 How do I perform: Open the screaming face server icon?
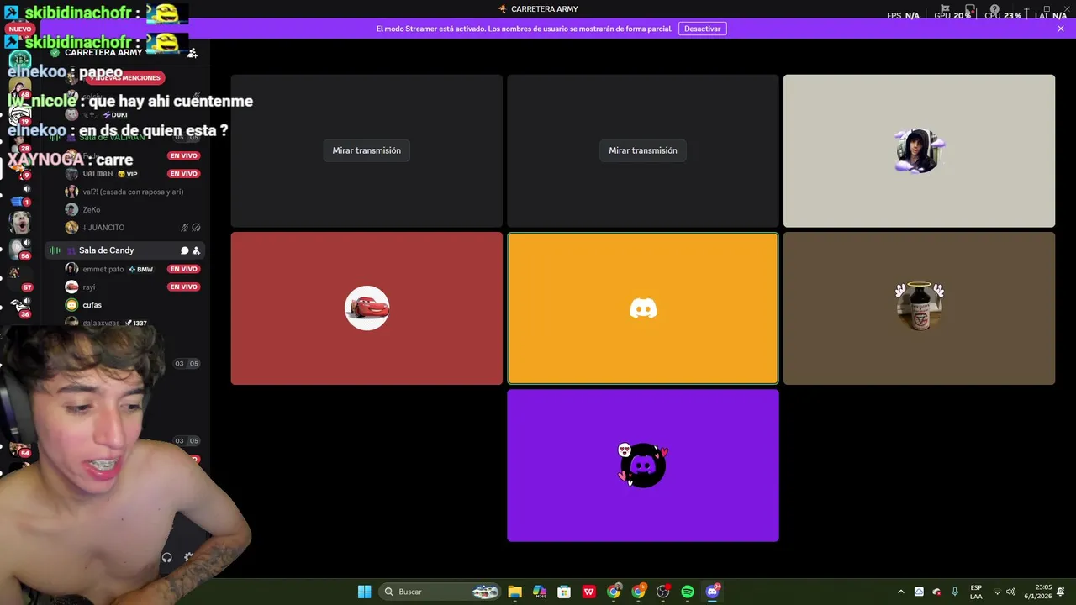coord(20,223)
